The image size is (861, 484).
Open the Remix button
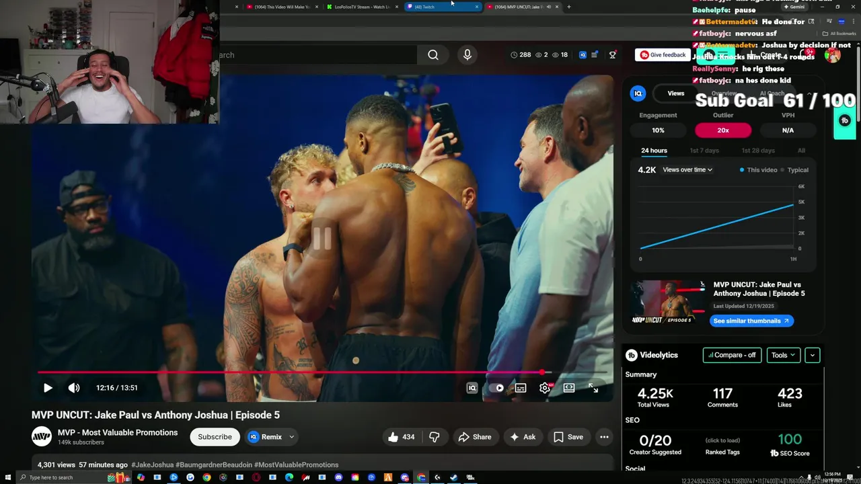click(265, 437)
